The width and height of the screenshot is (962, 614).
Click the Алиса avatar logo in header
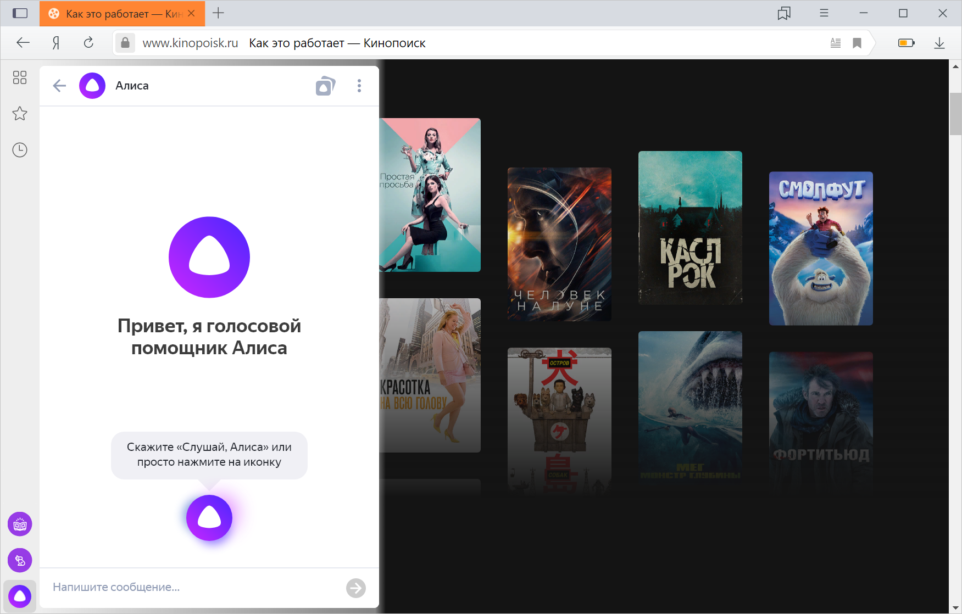(x=92, y=86)
